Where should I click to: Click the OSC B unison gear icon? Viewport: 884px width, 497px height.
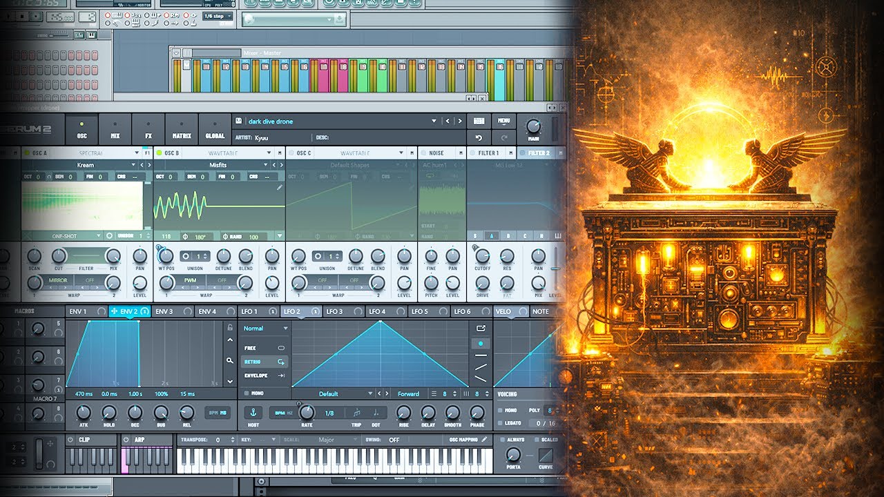tap(185, 255)
